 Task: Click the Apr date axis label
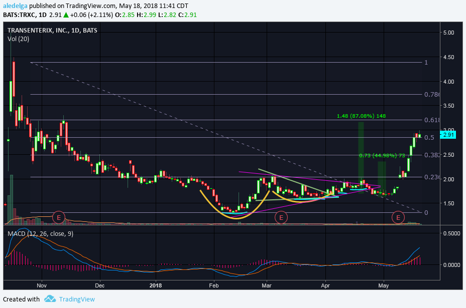click(325, 285)
